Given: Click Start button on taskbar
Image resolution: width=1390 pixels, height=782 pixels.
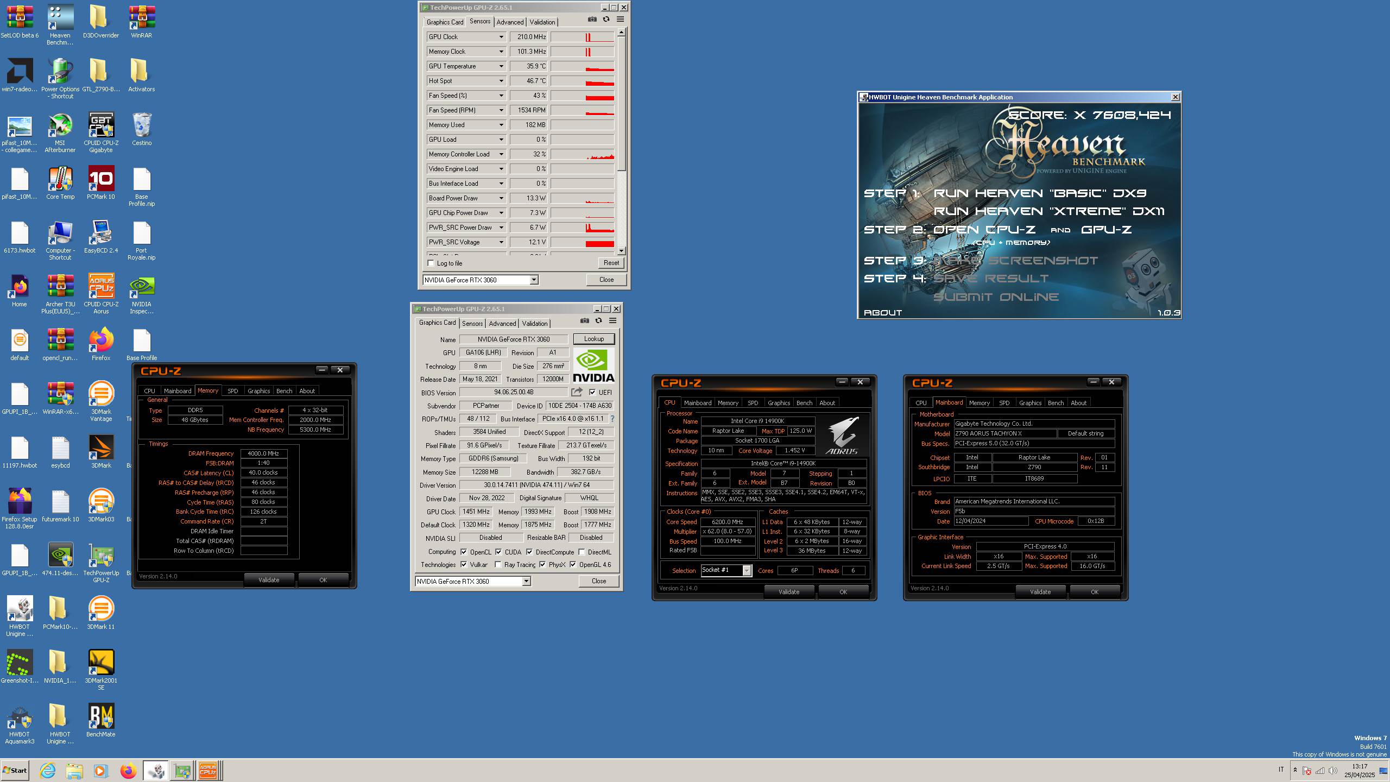Looking at the screenshot, I should coord(15,771).
